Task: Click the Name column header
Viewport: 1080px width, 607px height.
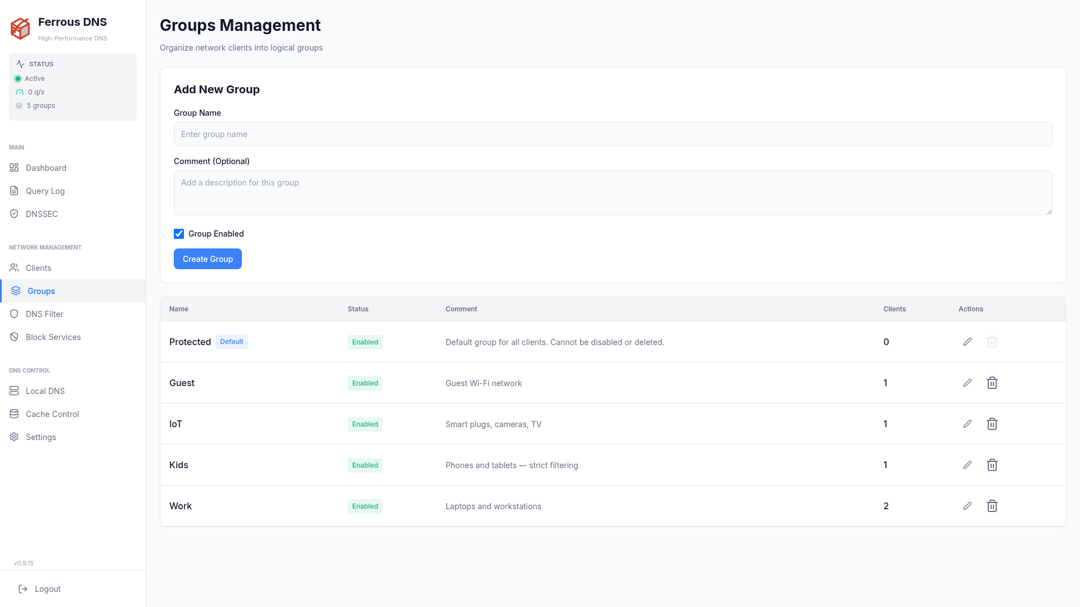Action: 179,309
